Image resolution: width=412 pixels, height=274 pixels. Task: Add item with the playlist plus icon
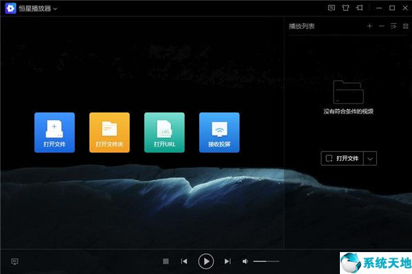[369, 26]
